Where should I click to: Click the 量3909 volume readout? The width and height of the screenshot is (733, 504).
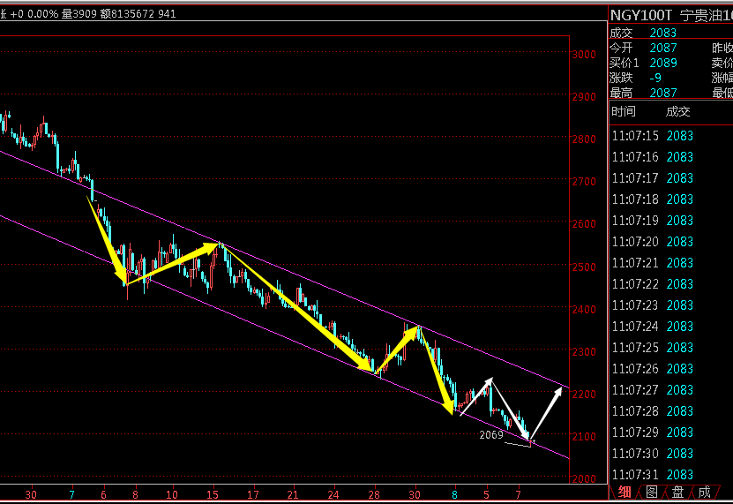(79, 14)
